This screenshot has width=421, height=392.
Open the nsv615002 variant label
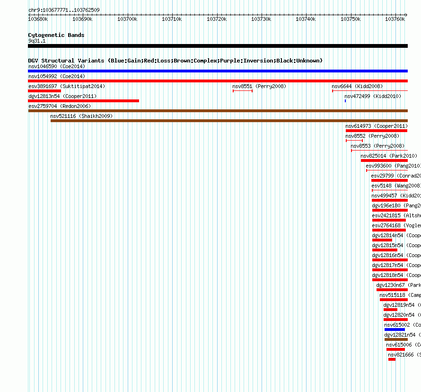[x=403, y=325]
